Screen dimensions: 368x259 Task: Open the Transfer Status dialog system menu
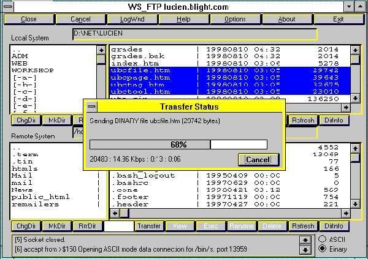[91, 107]
